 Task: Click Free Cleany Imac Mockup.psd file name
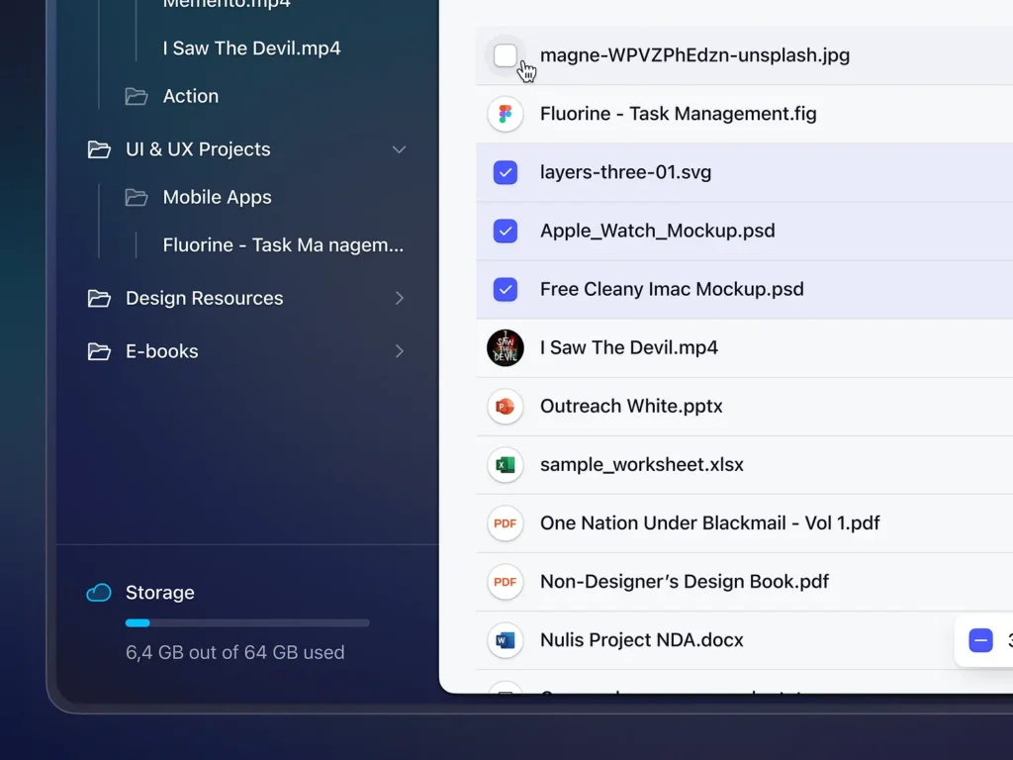[x=672, y=290]
